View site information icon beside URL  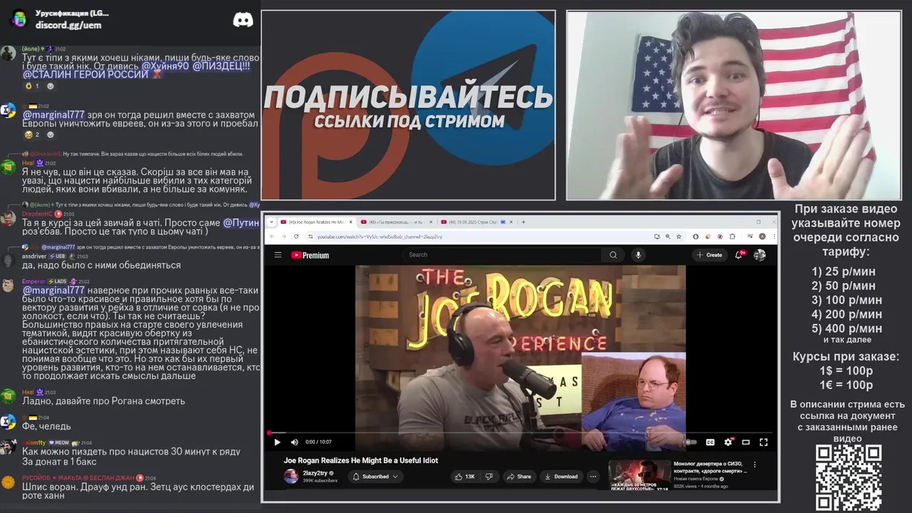(x=311, y=236)
